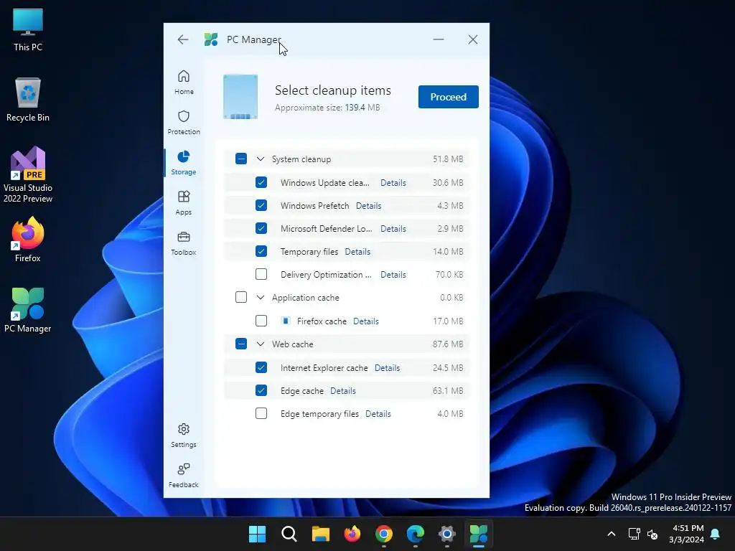Screen dimensions: 735x551
Task: Select the Recycle Bin desktop icon
Action: [x=28, y=100]
